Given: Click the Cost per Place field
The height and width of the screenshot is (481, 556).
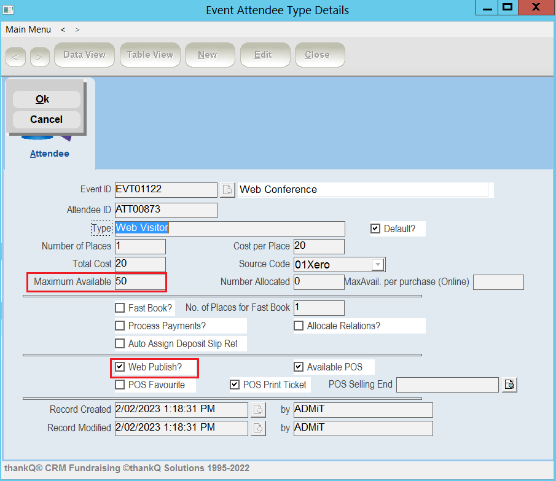Looking at the screenshot, I should point(319,246).
